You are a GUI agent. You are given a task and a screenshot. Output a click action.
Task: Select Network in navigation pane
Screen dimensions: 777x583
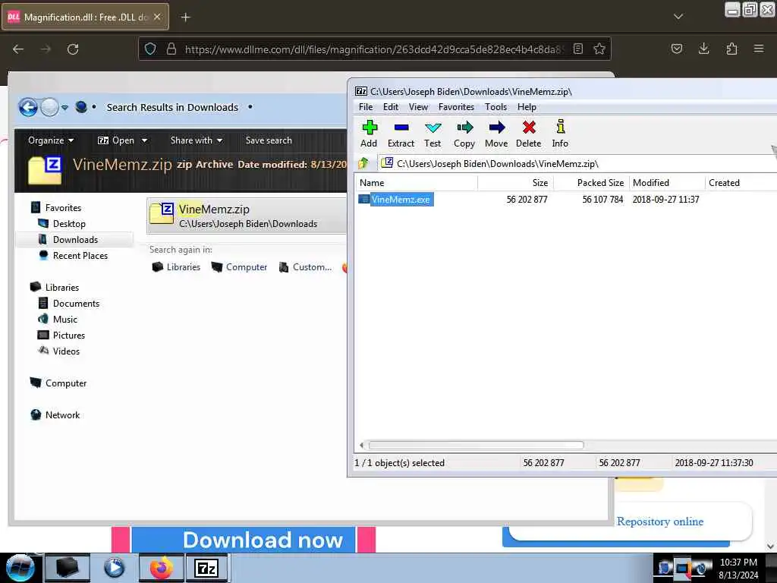pyautogui.click(x=62, y=415)
